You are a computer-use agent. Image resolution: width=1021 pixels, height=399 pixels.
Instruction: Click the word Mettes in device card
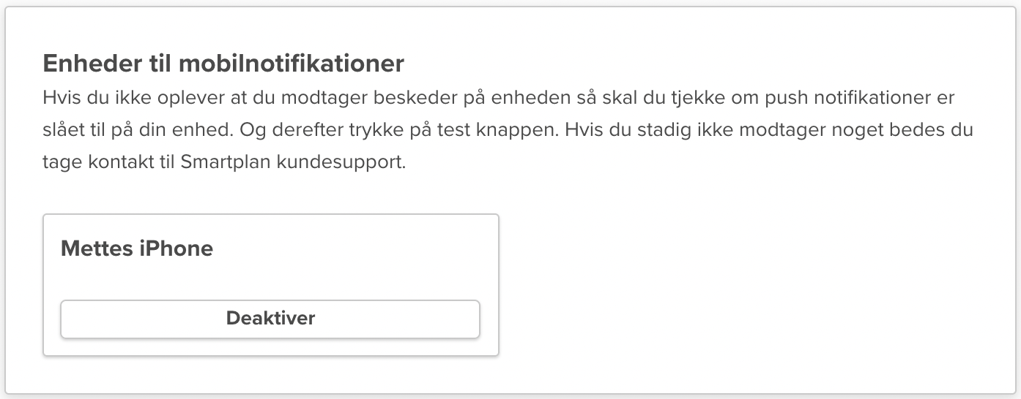point(97,248)
